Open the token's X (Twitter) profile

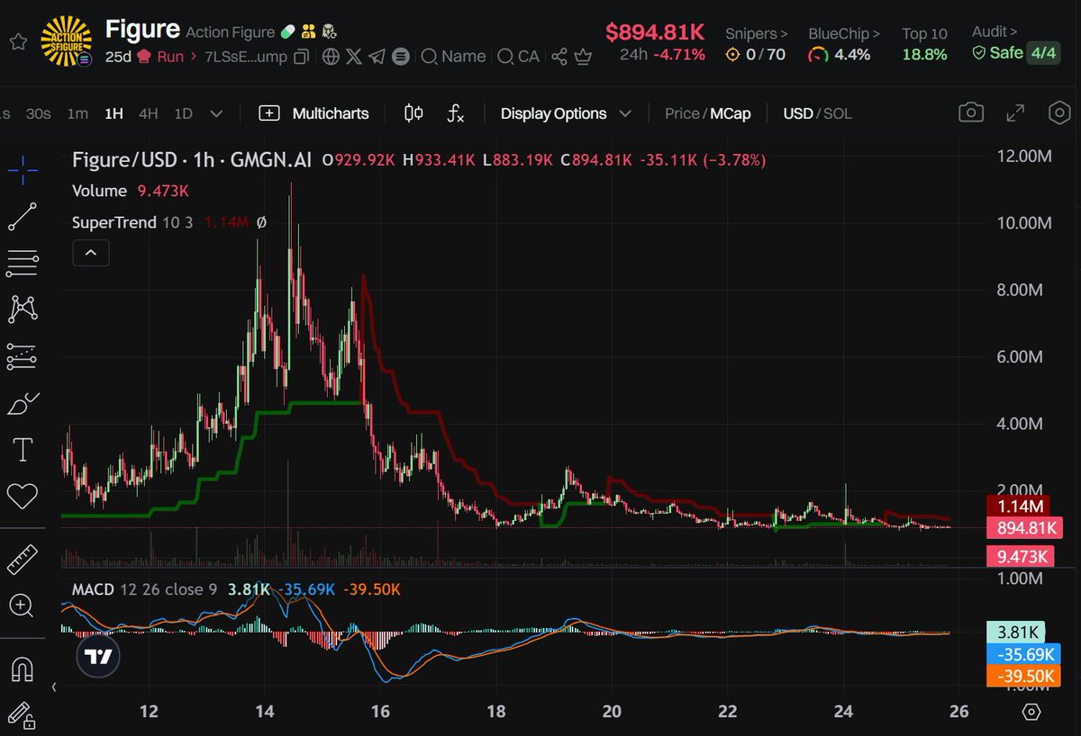tap(354, 57)
